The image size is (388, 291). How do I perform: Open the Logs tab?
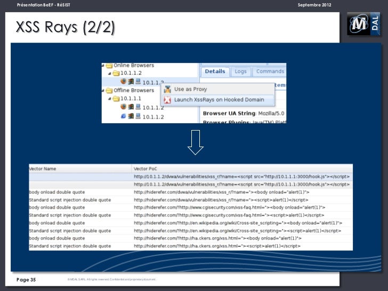pos(240,71)
